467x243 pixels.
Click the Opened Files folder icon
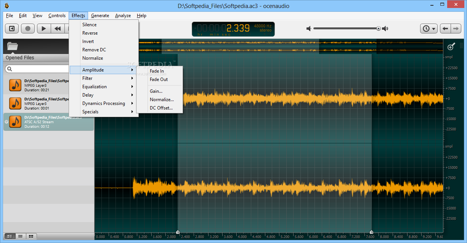click(x=13, y=46)
